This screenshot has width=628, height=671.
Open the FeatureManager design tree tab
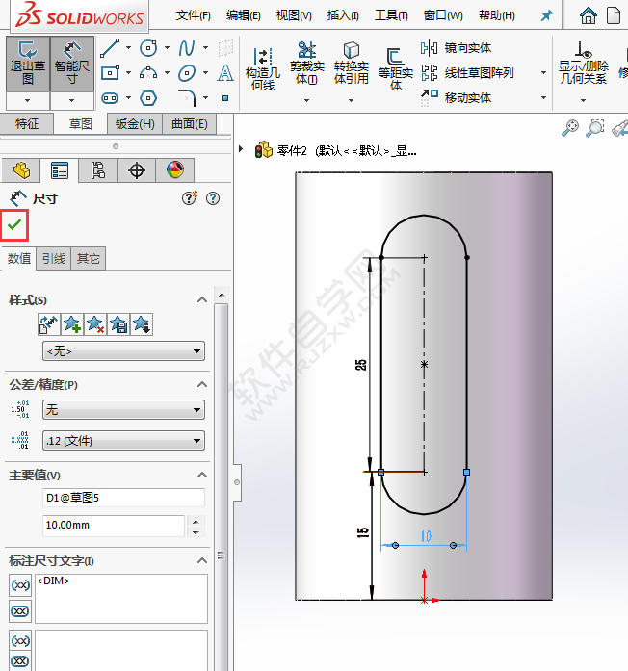point(21,170)
